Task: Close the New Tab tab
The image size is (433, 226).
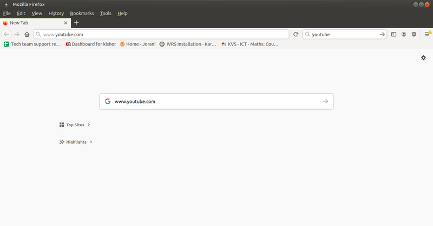Action: pyautogui.click(x=65, y=23)
